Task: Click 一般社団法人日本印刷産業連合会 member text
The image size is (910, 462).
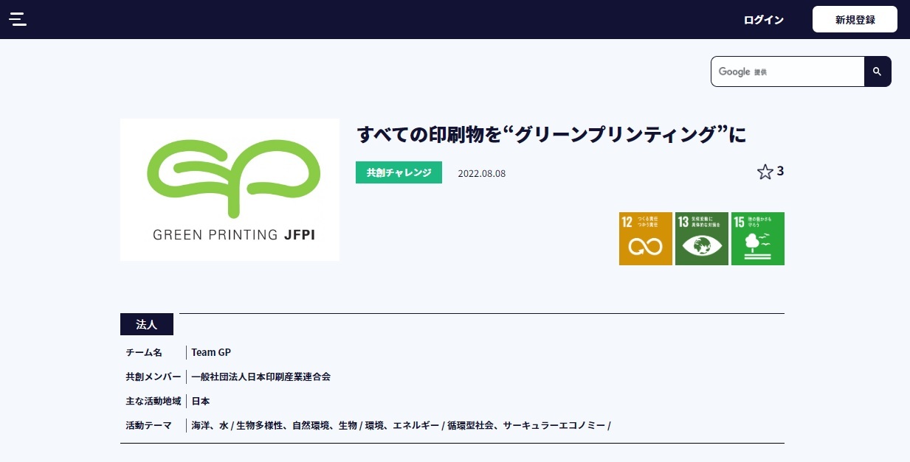Action: [261, 377]
